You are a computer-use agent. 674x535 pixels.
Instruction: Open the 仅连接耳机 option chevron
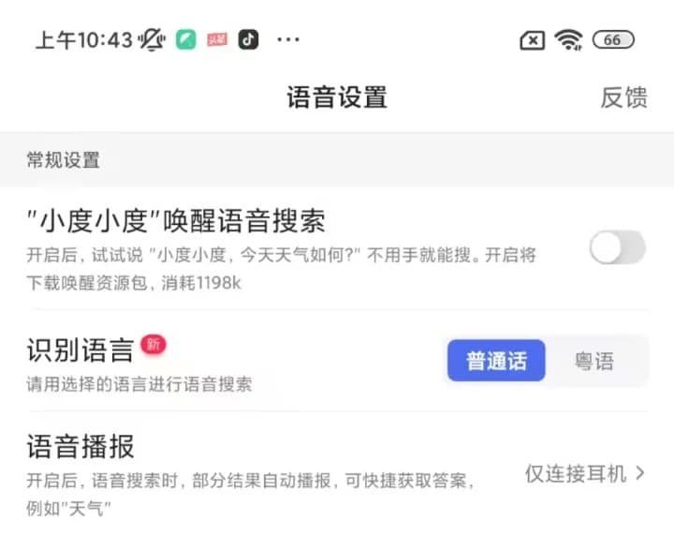point(640,473)
